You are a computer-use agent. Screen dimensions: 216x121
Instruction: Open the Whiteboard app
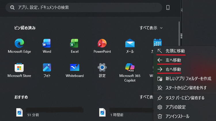tap(75, 70)
